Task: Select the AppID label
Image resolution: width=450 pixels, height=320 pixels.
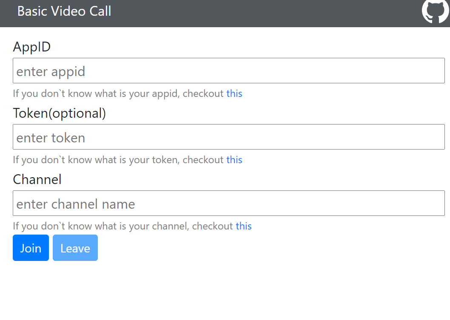Action: (x=31, y=47)
